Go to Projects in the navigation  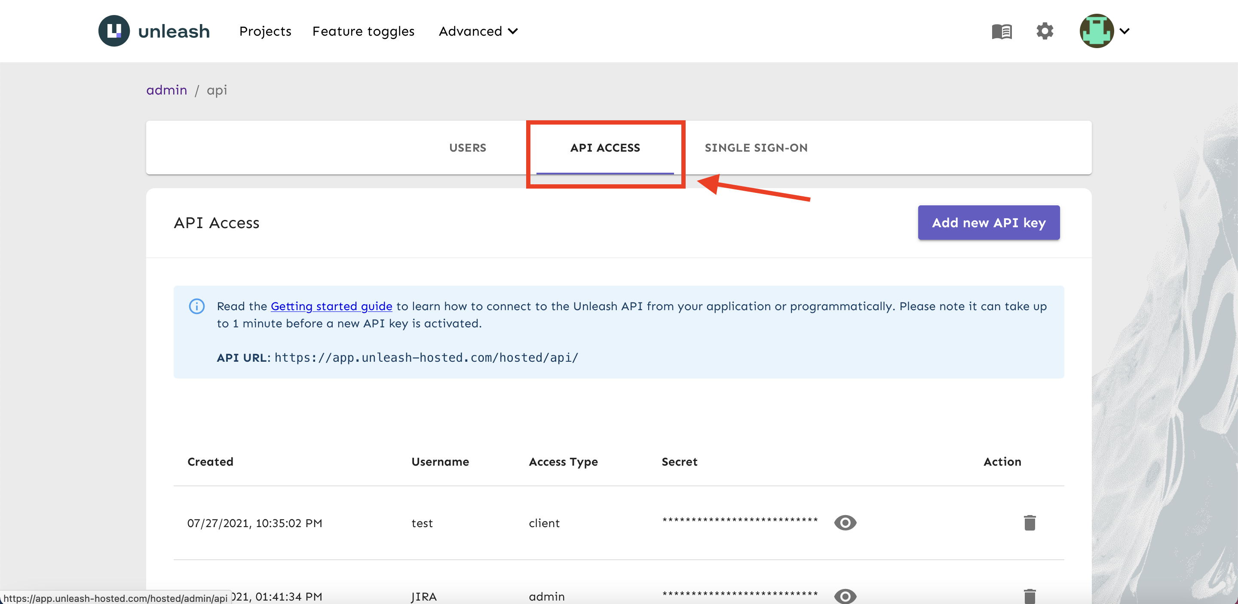coord(265,31)
